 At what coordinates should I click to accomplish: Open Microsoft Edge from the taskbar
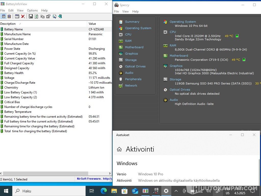click(104, 191)
